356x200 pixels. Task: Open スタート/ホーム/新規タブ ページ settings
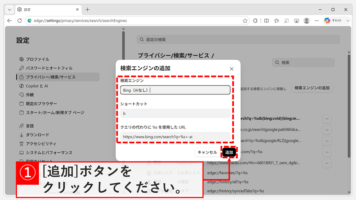[58, 112]
